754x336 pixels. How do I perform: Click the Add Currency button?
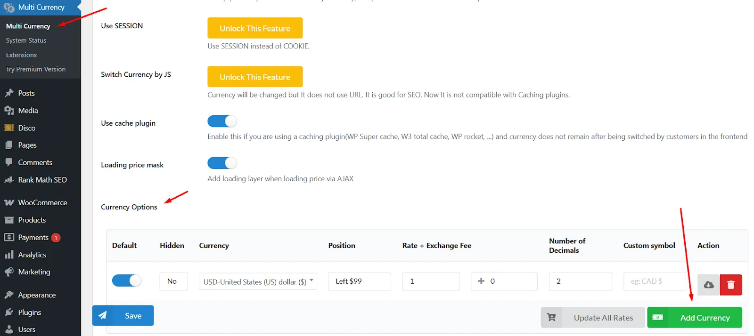point(695,318)
